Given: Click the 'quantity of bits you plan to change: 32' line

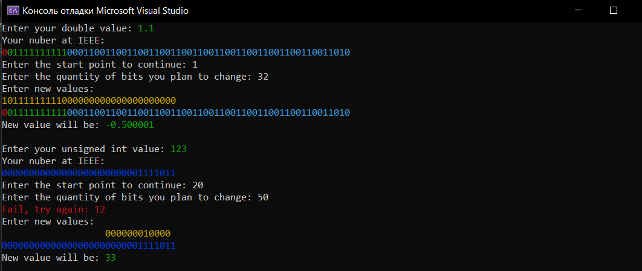Looking at the screenshot, I should 135,77.
